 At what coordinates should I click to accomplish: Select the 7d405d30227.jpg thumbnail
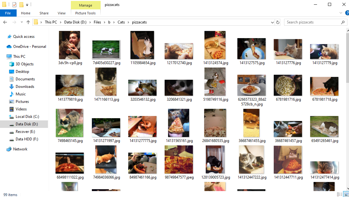pyautogui.click(x=106, y=50)
